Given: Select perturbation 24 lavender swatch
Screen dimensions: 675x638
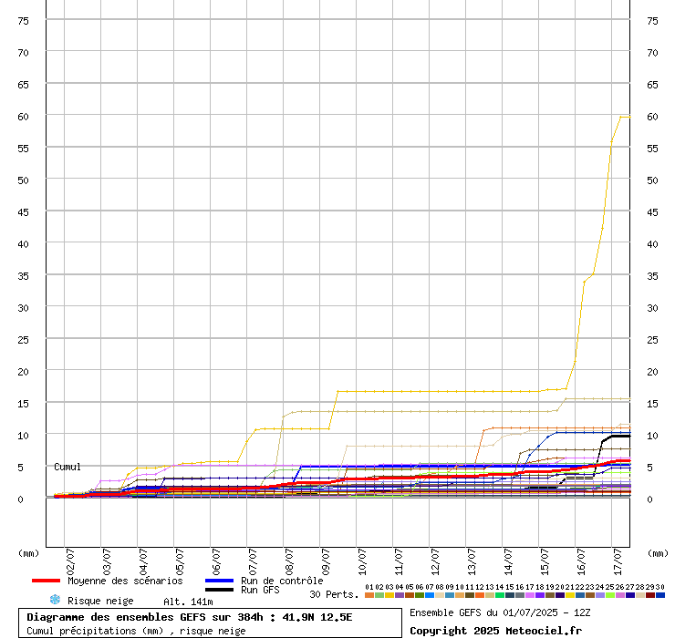Looking at the screenshot, I should coord(599,595).
